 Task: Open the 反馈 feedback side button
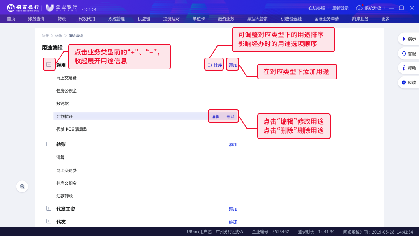408,82
